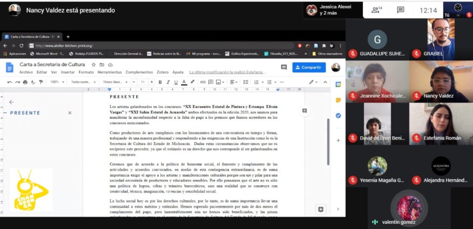Get add-ons with the plus icon
This screenshot has height=229, width=473.
point(338,140)
